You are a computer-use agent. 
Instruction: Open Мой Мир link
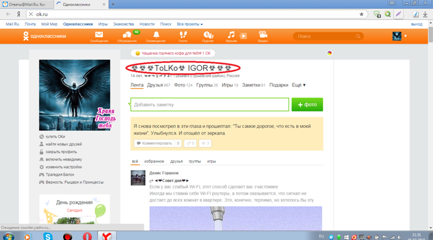coord(49,24)
